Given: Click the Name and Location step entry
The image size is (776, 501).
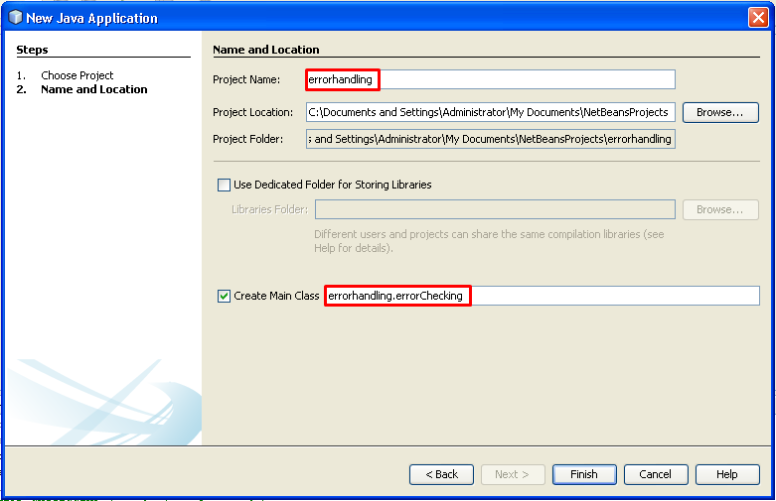Looking at the screenshot, I should pyautogui.click(x=94, y=89).
